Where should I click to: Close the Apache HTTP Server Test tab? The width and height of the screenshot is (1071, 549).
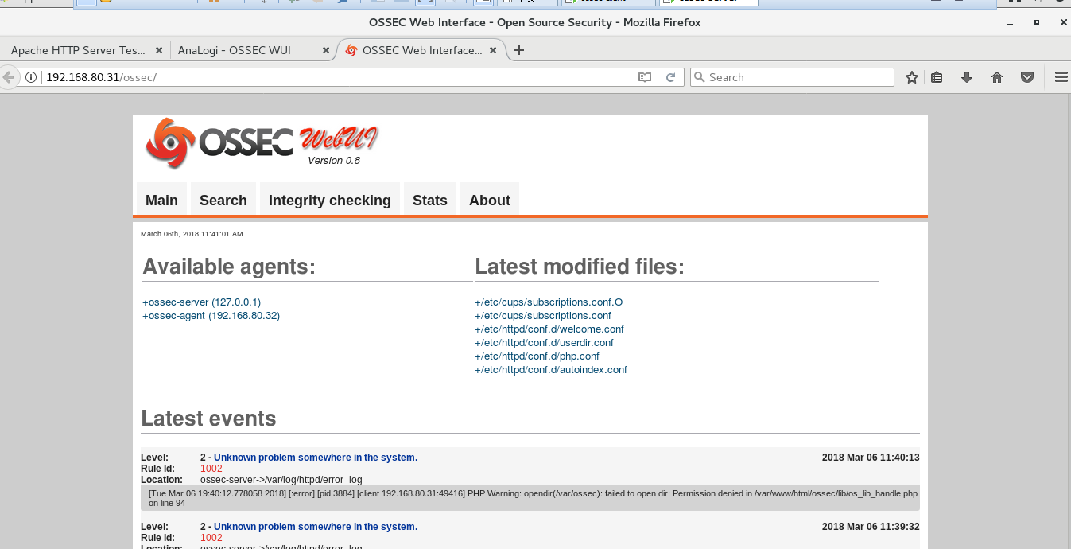(x=158, y=50)
